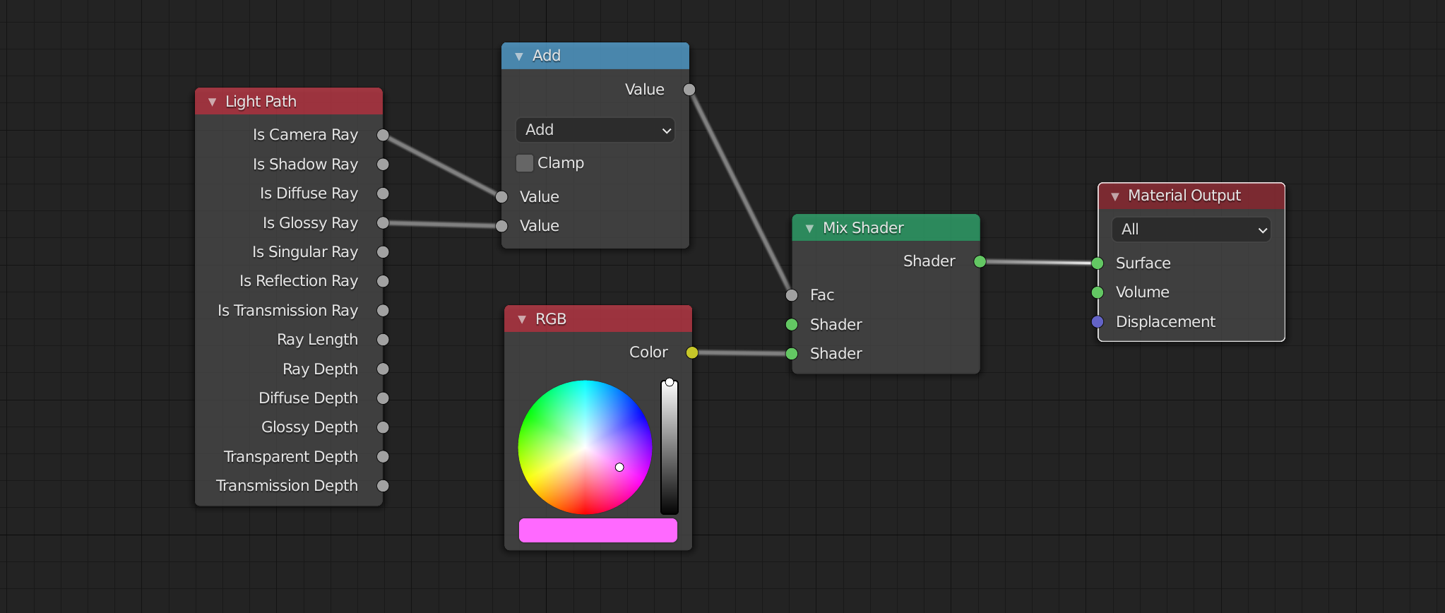Click the first Value input socket
The width and height of the screenshot is (1445, 613).
(x=501, y=197)
